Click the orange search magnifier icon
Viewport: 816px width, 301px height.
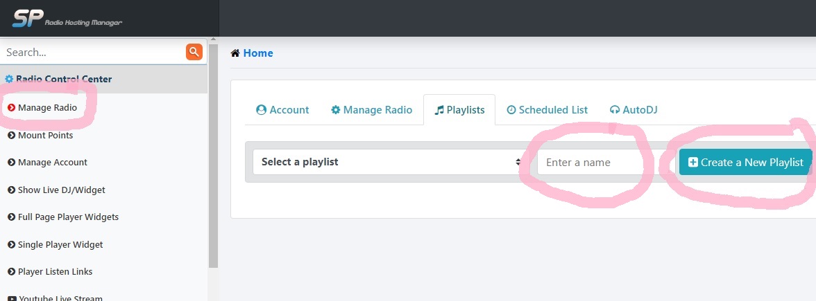pyautogui.click(x=194, y=52)
